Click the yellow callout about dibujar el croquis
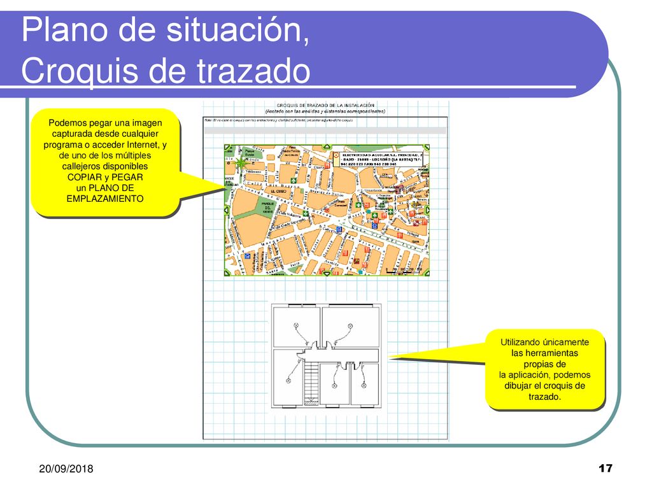 click(x=544, y=369)
